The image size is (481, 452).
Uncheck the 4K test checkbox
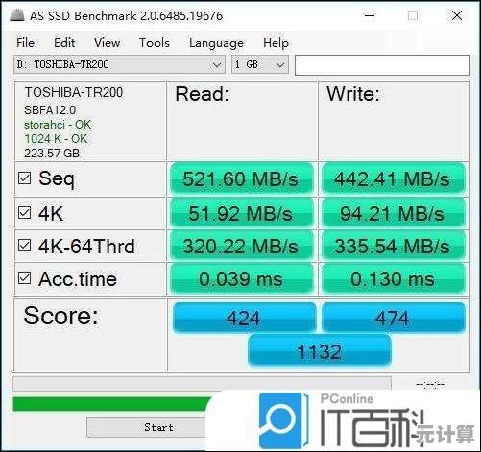click(25, 213)
